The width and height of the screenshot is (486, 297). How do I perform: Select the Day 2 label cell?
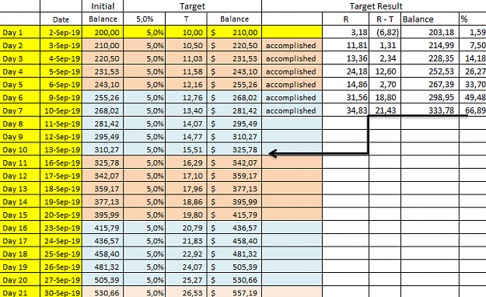click(x=20, y=45)
